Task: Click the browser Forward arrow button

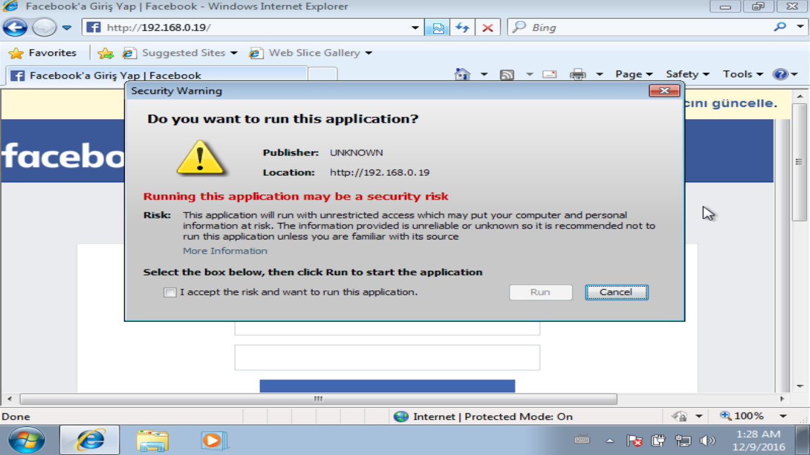Action: [x=44, y=28]
